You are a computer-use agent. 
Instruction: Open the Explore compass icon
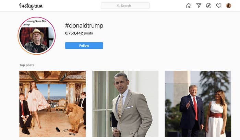(x=208, y=6)
